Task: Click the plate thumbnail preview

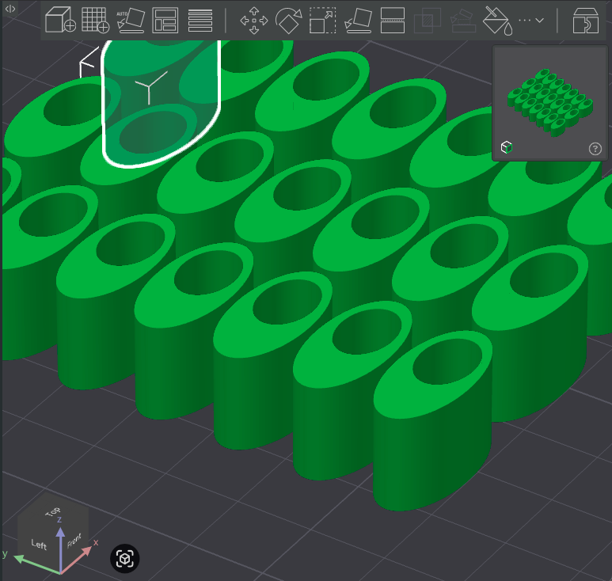Action: (x=550, y=103)
